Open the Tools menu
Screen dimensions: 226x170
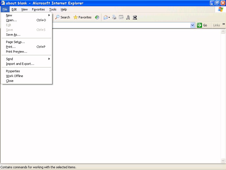[53, 9]
